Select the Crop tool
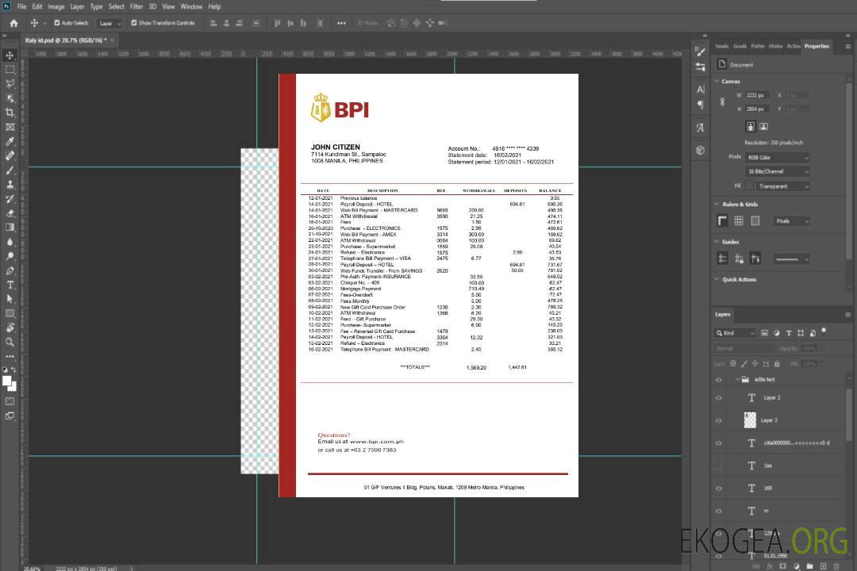857x571 pixels. coord(10,113)
